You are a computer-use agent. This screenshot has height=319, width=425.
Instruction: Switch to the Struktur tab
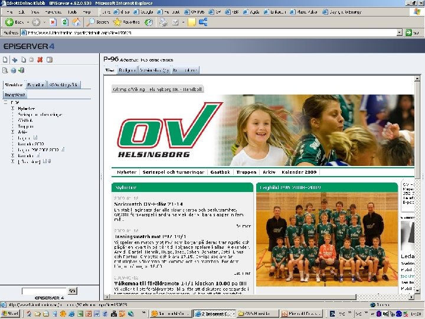coord(14,85)
